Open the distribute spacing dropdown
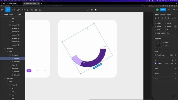The height and width of the screenshot is (100, 178). tap(175, 18)
